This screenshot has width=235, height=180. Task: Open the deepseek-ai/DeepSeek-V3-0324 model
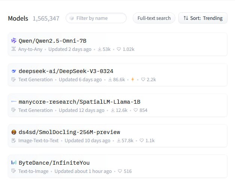[x=66, y=71]
